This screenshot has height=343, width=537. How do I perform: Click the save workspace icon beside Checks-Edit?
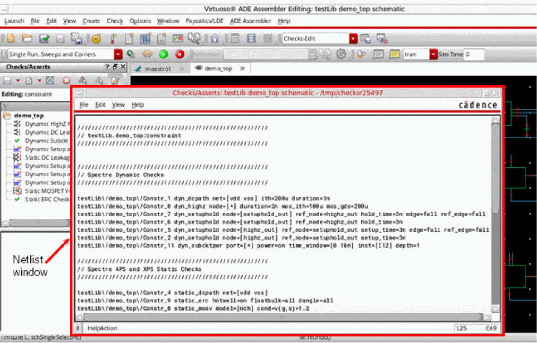click(x=366, y=39)
